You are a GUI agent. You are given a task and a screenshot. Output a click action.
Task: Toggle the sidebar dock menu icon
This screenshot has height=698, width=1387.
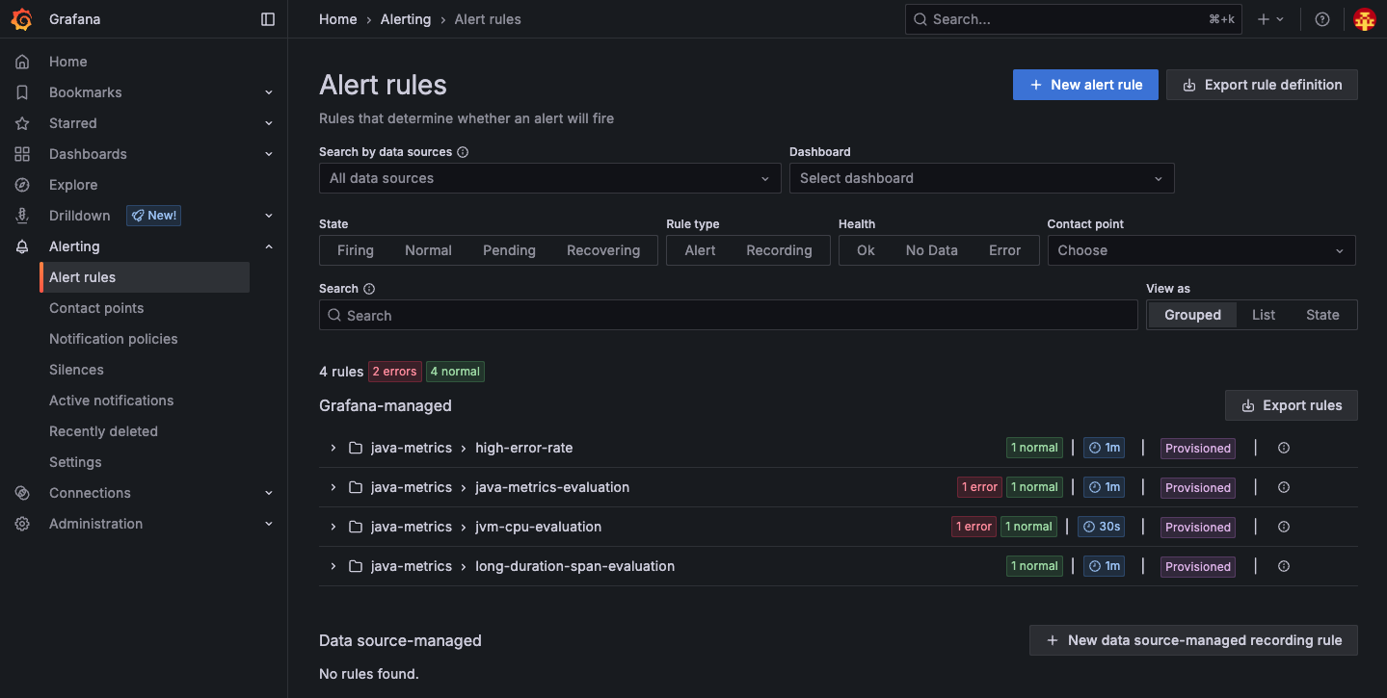click(x=268, y=19)
